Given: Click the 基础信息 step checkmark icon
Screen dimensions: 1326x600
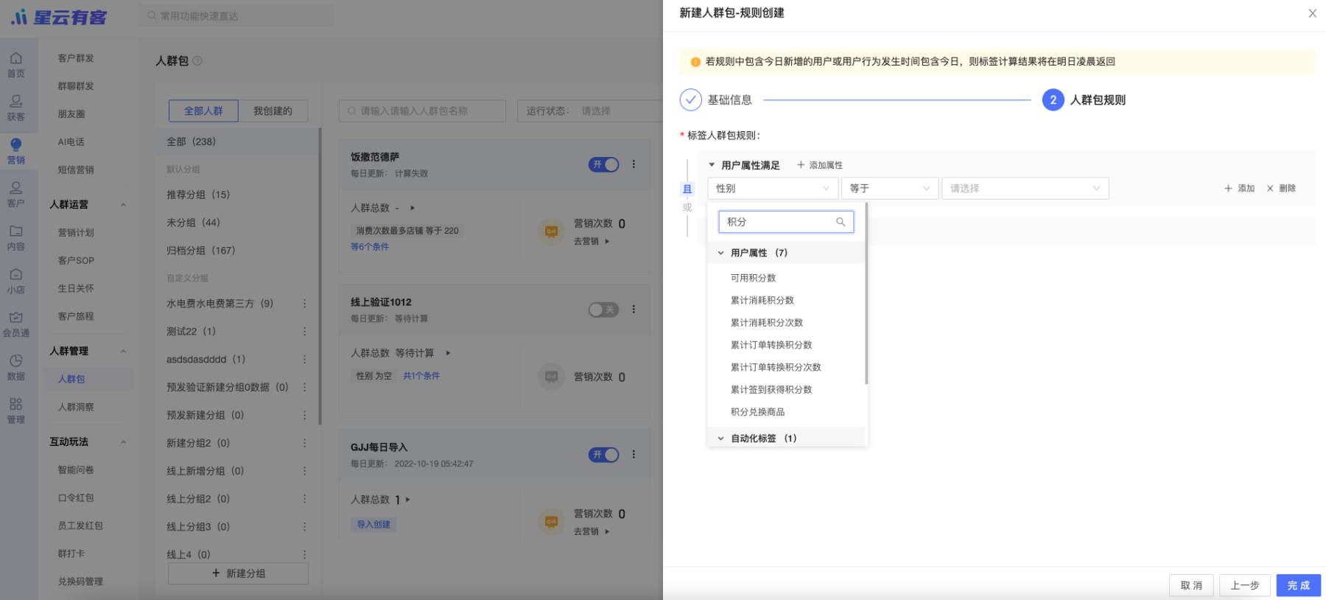Looking at the screenshot, I should pos(690,100).
